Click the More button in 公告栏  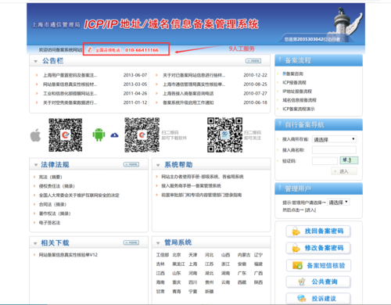point(253,61)
